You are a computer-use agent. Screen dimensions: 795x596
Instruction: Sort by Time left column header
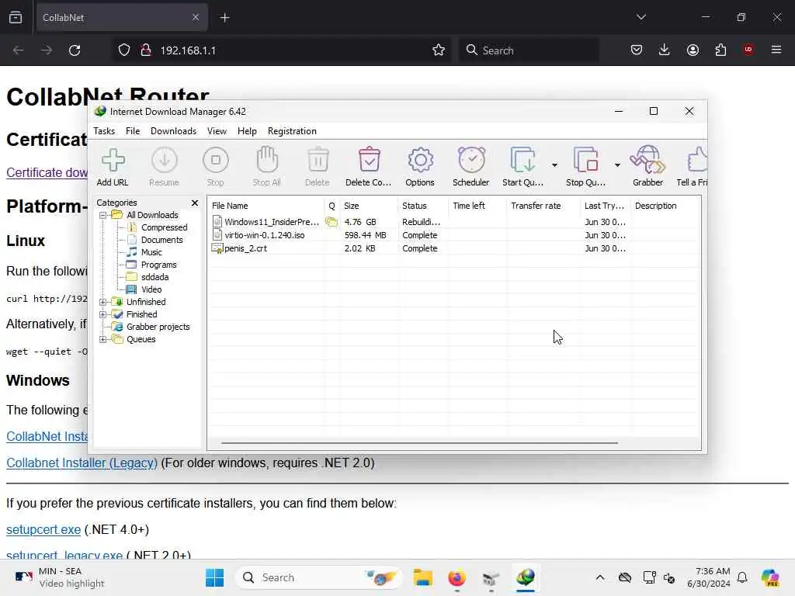point(477,206)
